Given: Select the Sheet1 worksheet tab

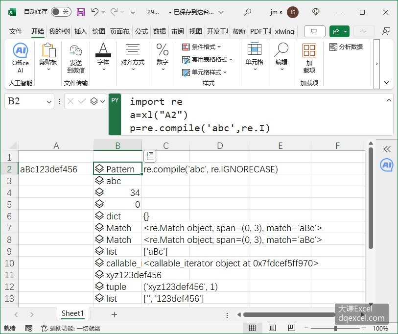Looking at the screenshot, I should (72, 313).
